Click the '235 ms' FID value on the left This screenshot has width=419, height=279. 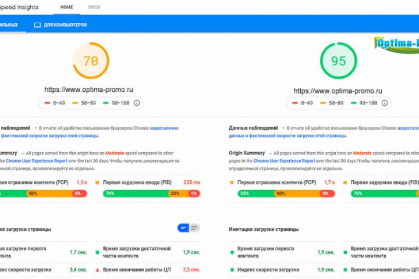(192, 183)
